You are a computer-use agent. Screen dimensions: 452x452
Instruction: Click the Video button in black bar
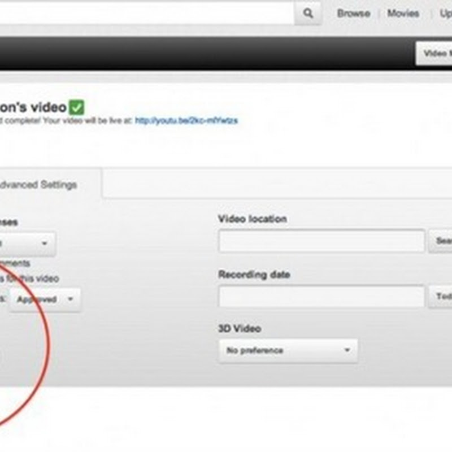pyautogui.click(x=434, y=53)
